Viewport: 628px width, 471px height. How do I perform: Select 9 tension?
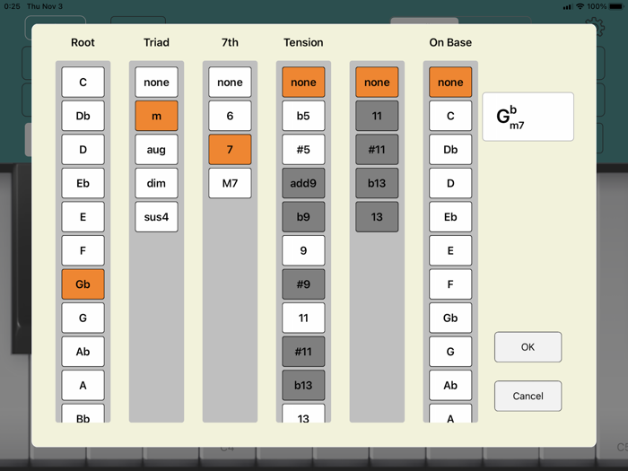click(x=303, y=250)
